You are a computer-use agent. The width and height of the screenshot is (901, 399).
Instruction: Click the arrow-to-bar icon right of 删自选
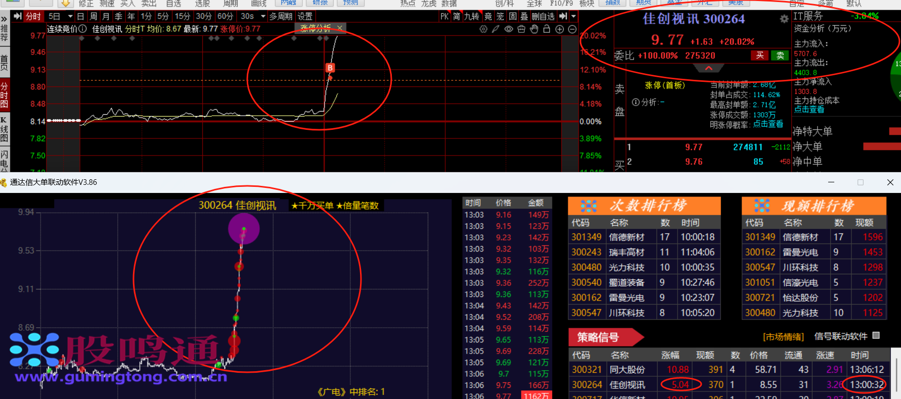click(x=563, y=16)
